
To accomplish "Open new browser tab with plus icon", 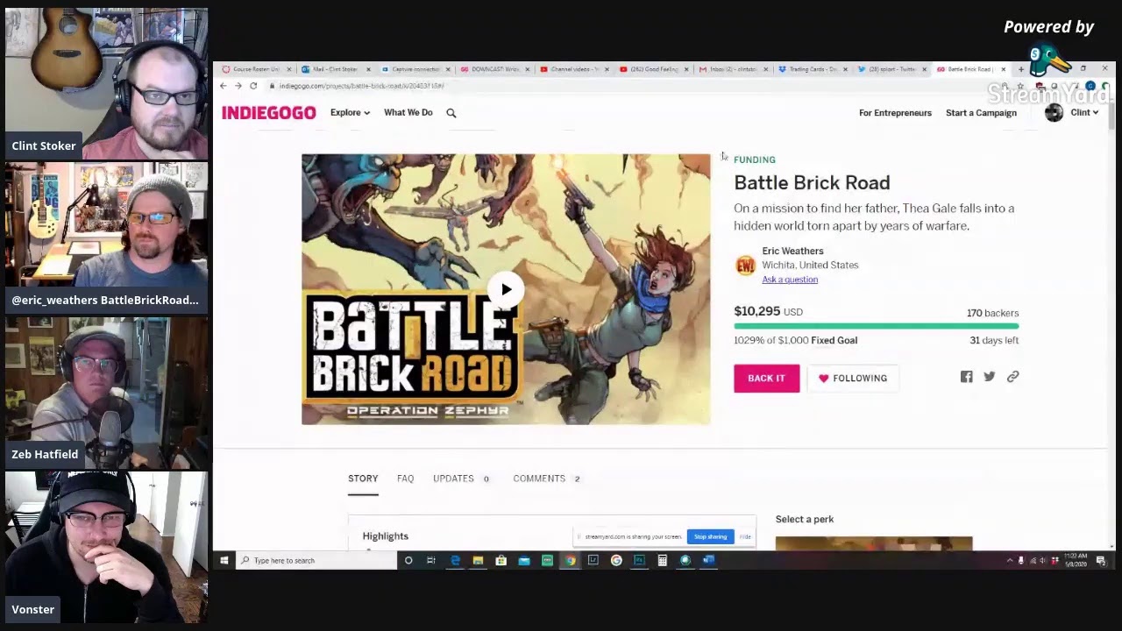I will coord(1020,69).
